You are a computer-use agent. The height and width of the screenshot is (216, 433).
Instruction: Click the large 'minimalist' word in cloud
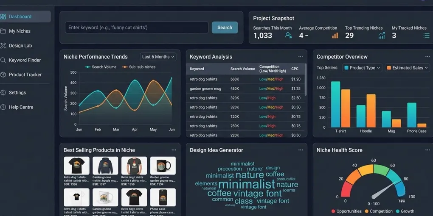[247, 184]
